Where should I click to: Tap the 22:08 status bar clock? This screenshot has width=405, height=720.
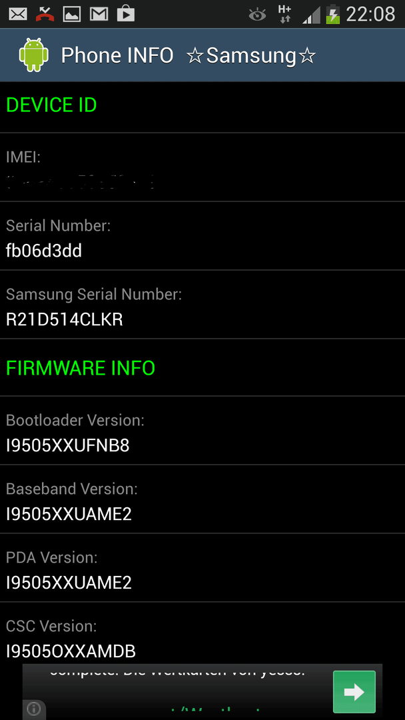pos(370,14)
